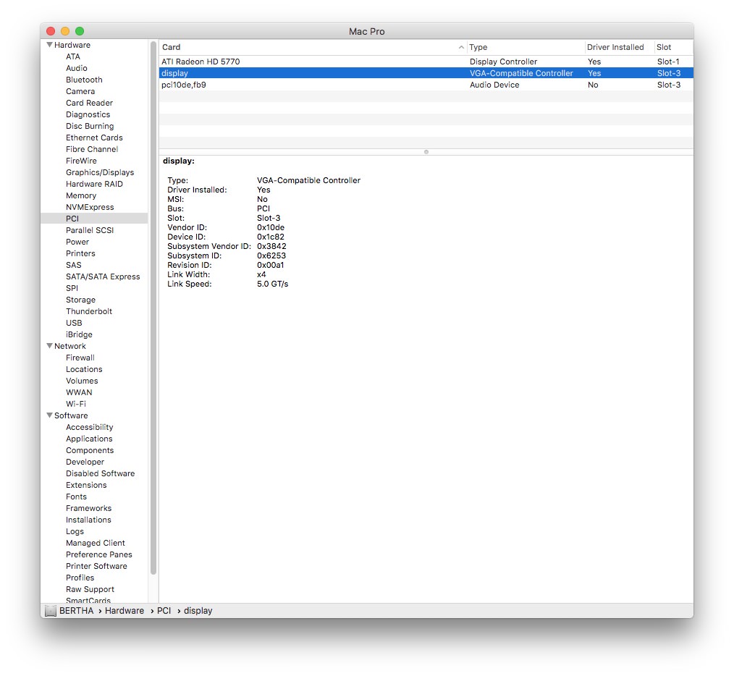734x676 pixels.
Task: Open Accessibility under Software
Action: pyautogui.click(x=90, y=428)
